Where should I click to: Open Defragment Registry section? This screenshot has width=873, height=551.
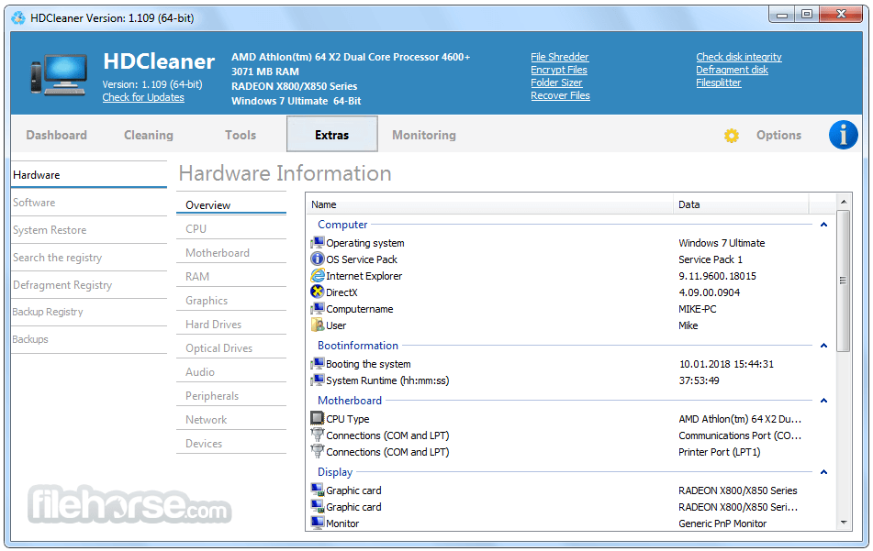coord(88,285)
